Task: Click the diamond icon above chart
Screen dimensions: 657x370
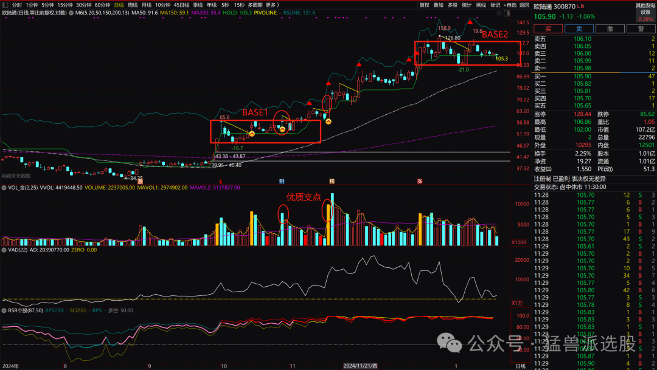Action: [x=499, y=13]
